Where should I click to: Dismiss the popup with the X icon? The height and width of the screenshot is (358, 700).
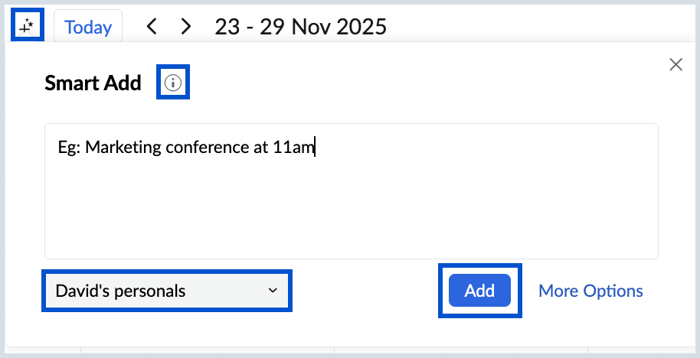click(x=675, y=64)
